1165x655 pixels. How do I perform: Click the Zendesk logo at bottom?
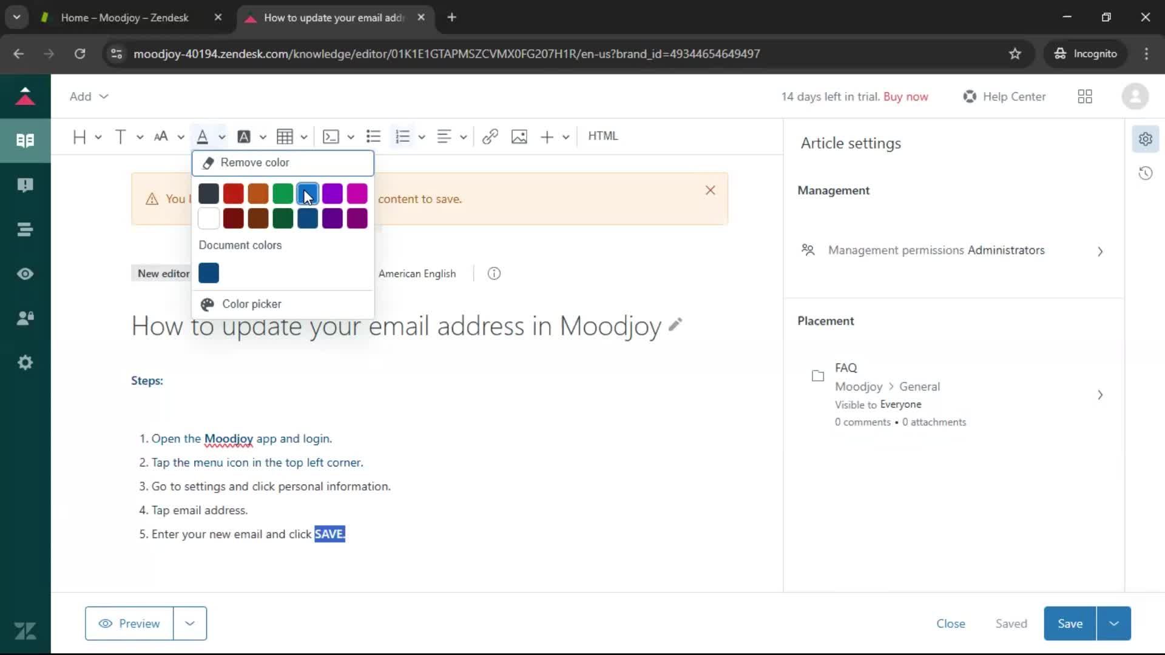tap(25, 631)
